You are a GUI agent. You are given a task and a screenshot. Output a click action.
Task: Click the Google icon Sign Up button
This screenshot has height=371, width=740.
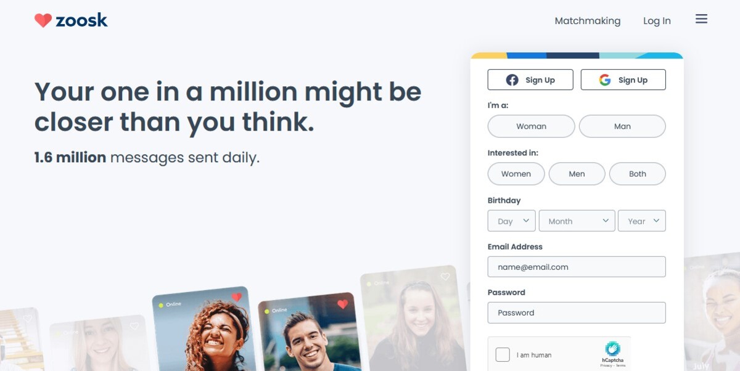click(623, 79)
